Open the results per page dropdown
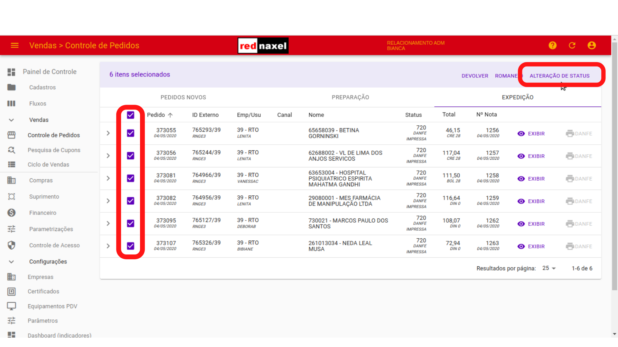618x347 pixels. 549,268
